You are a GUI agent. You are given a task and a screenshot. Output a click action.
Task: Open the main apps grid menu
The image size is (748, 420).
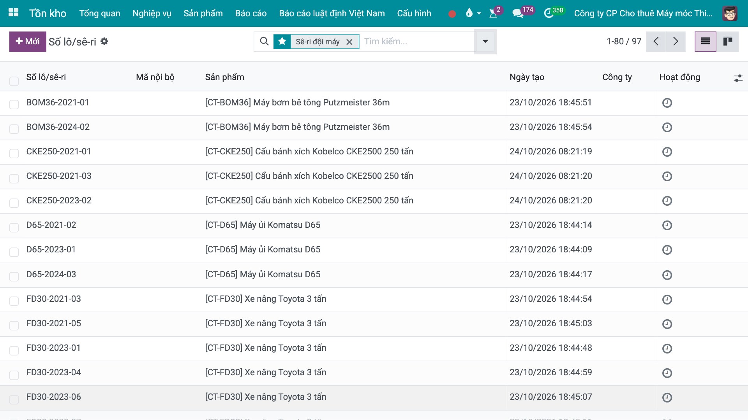click(13, 13)
